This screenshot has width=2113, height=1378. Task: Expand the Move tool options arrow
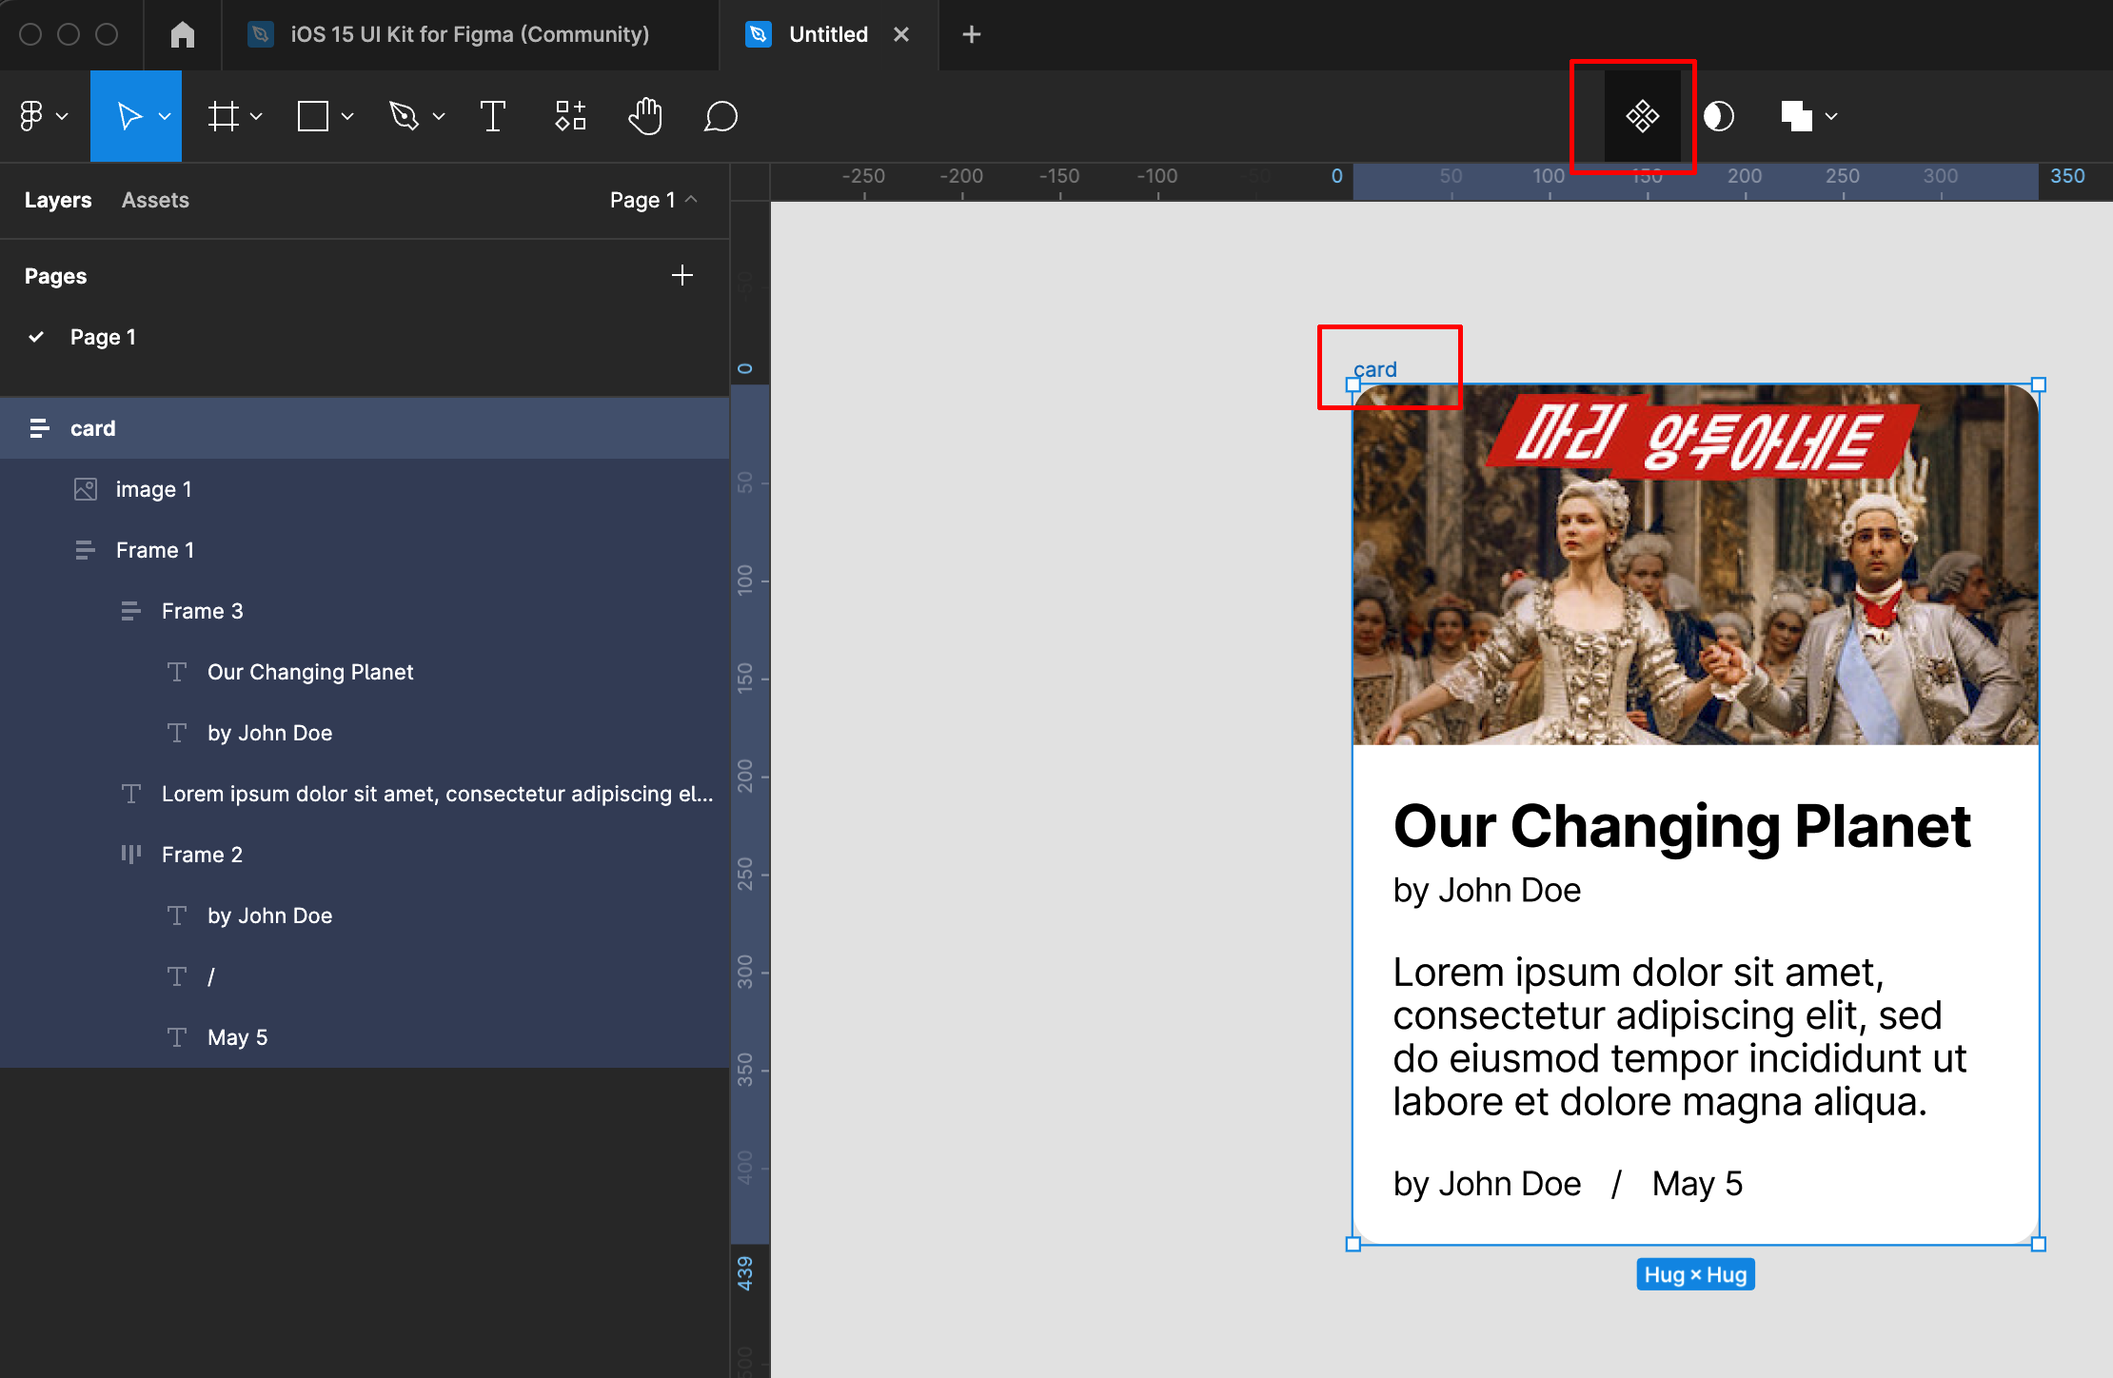(x=165, y=116)
